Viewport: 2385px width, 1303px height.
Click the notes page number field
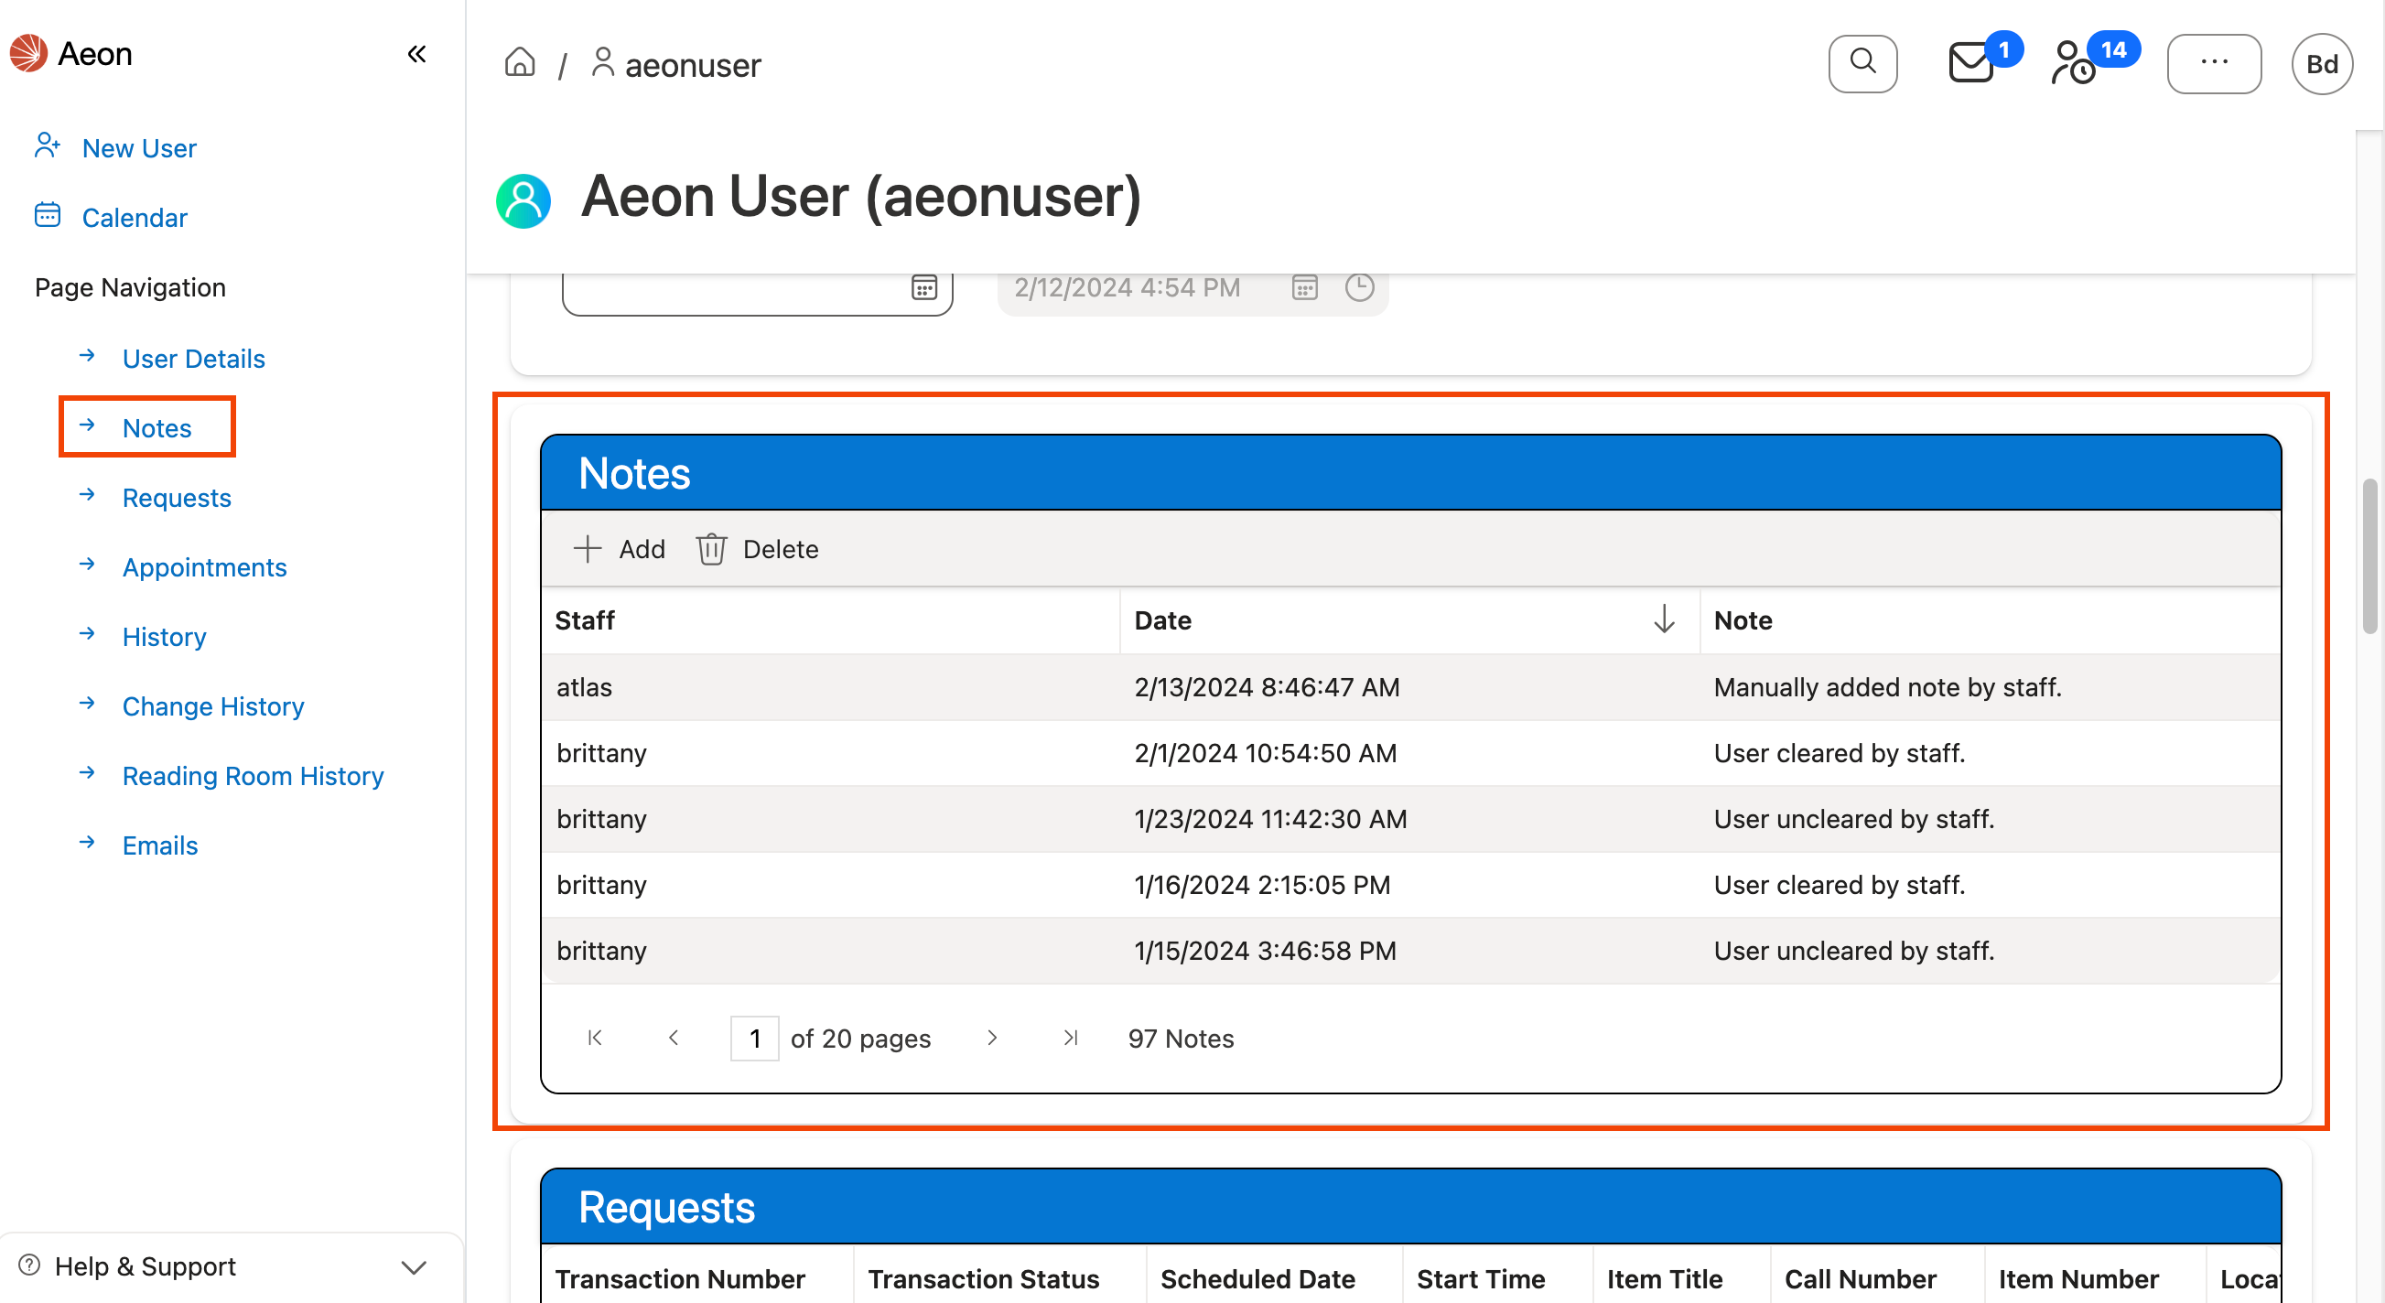click(753, 1038)
